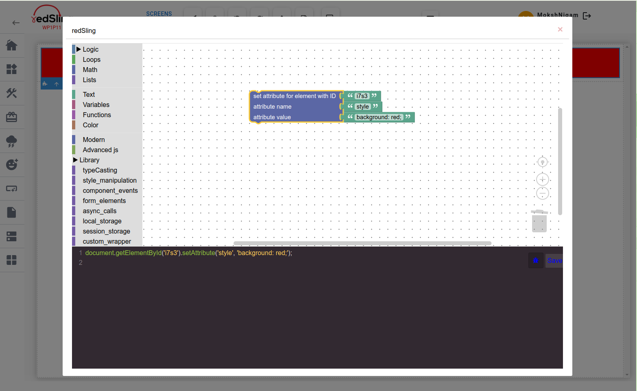
Task: Click the blue bug debug icon
Action: click(x=536, y=260)
